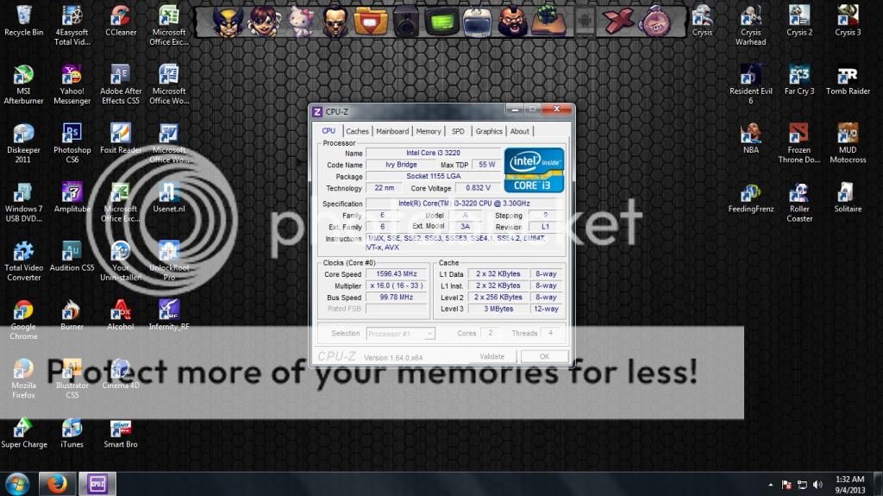The height and width of the screenshot is (496, 883).
Task: Open Frozen Throne DotA shortcut
Action: tap(799, 143)
